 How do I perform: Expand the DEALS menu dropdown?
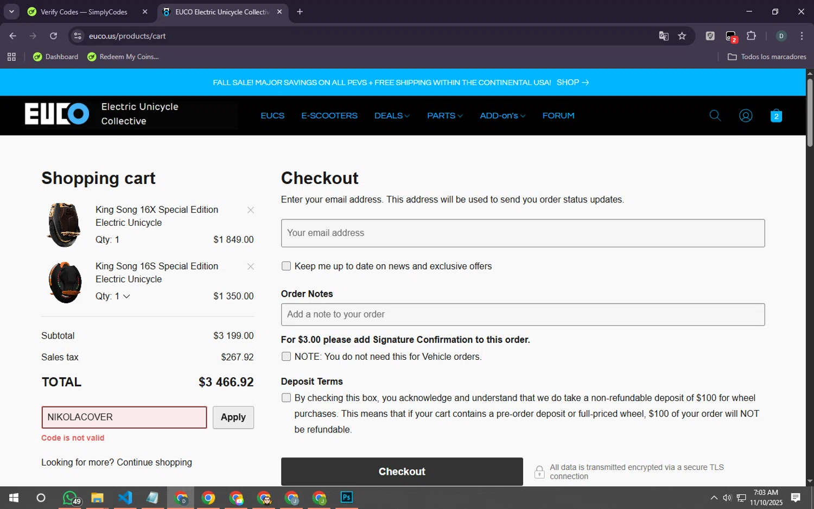(x=392, y=116)
